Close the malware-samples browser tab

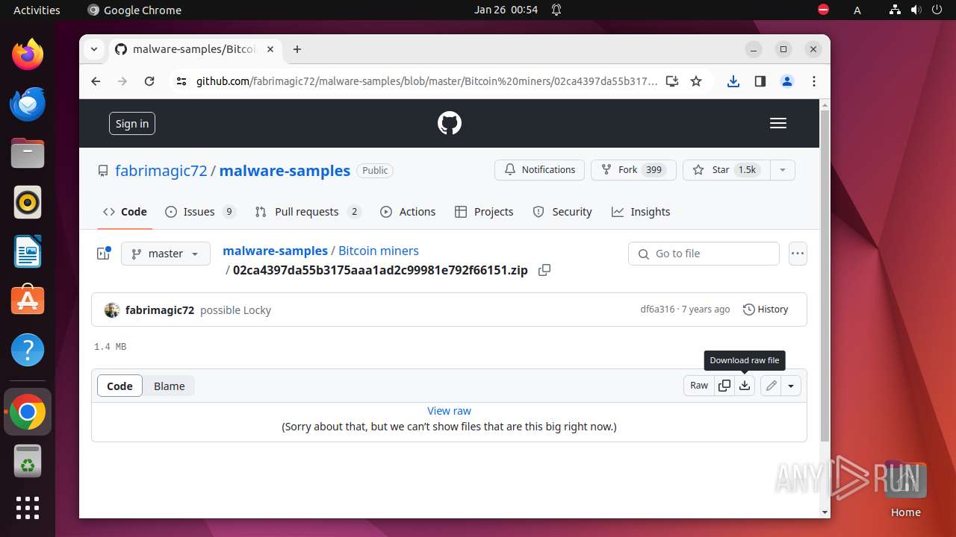click(270, 49)
